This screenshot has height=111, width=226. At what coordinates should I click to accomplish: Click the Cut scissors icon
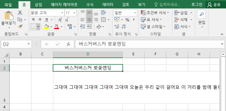pyautogui.click(x=20, y=13)
